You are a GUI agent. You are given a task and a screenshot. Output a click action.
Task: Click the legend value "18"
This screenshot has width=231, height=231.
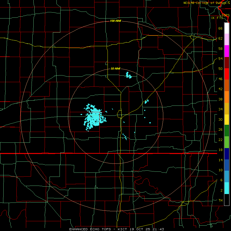(x=220, y=150)
